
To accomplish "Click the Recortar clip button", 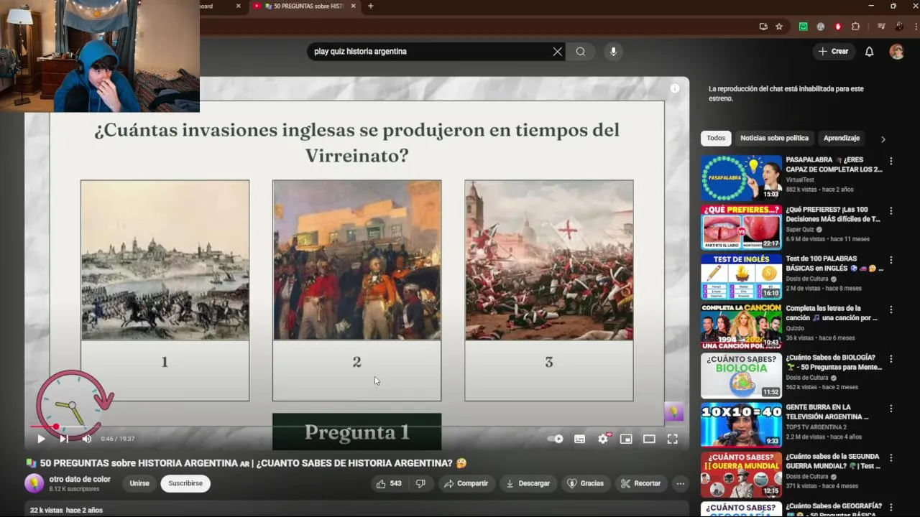I will coord(640,484).
